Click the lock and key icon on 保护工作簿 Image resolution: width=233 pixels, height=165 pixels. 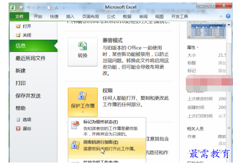tap(82, 96)
